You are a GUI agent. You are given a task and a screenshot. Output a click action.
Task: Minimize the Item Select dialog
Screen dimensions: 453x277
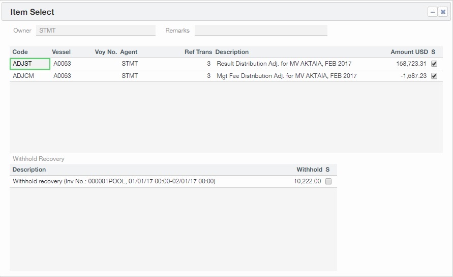[433, 12]
